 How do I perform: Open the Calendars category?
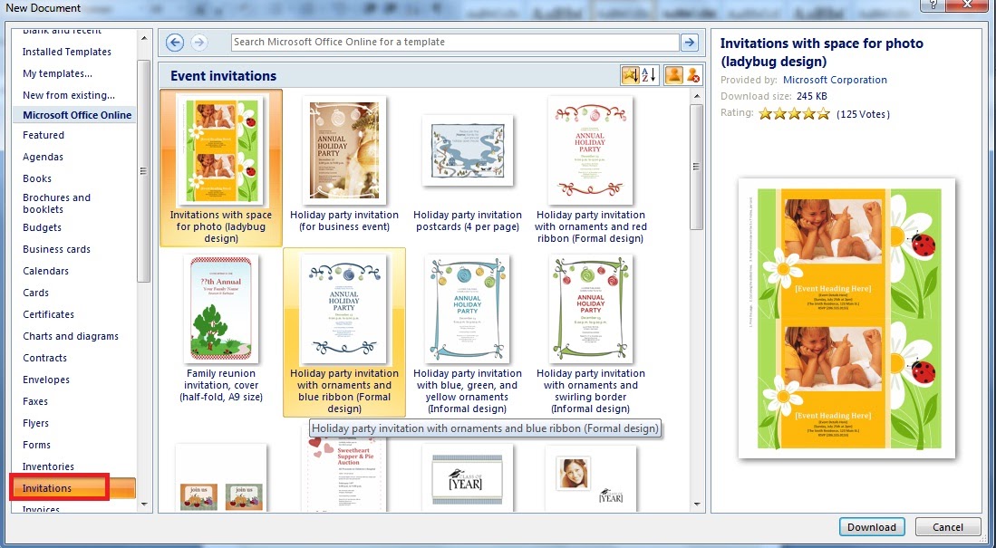coord(45,271)
